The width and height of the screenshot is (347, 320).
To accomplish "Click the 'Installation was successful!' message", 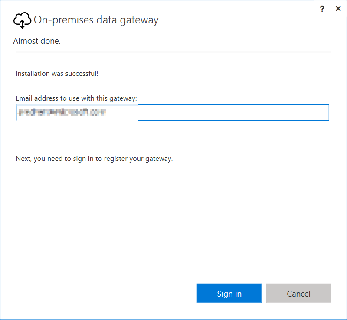I will coord(56,73).
